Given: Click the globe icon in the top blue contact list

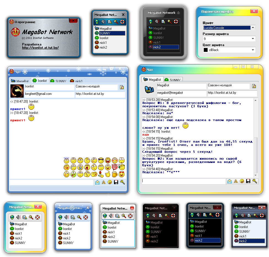Looking at the screenshot, I should pyautogui.click(x=97, y=22).
